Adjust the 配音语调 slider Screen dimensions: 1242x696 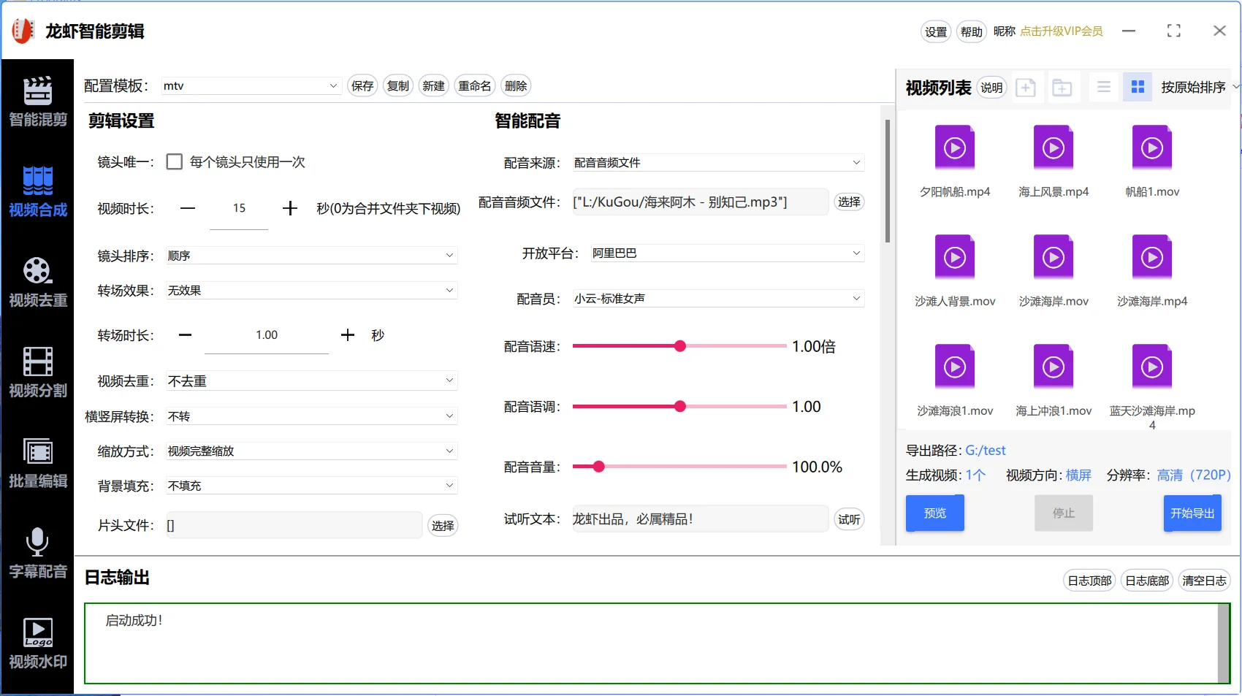679,406
